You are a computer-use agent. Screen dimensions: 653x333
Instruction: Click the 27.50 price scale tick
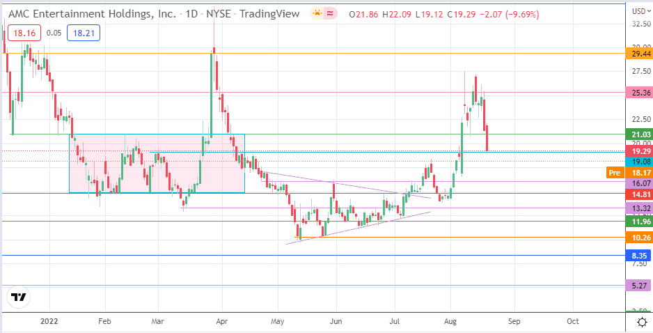pyautogui.click(x=641, y=72)
